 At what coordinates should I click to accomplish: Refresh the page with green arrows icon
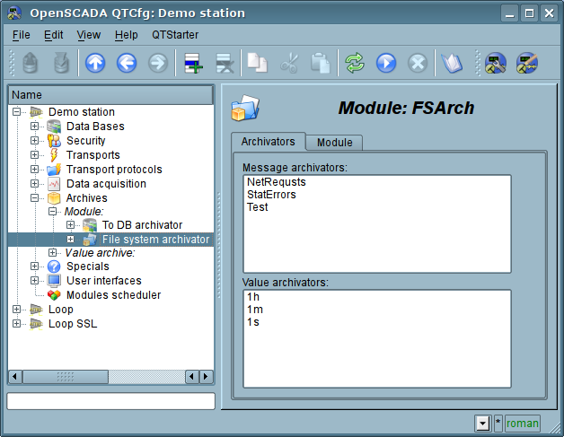pyautogui.click(x=355, y=63)
